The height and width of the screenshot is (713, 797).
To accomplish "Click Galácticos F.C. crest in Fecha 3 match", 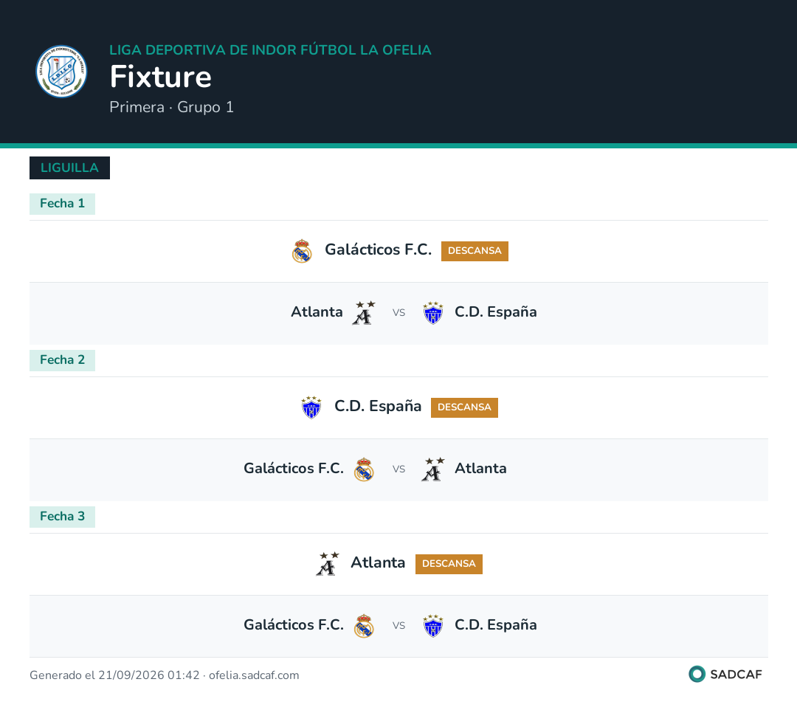I will [364, 626].
